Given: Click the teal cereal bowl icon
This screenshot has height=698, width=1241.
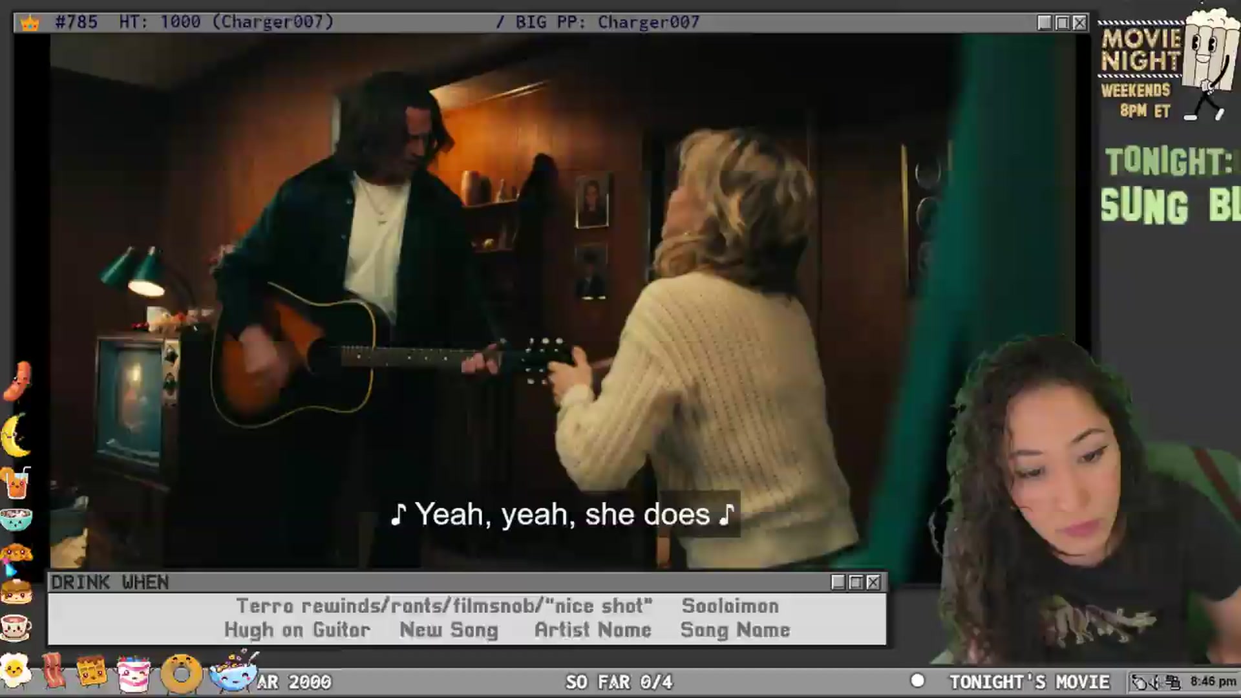Looking at the screenshot, I should click(x=16, y=520).
